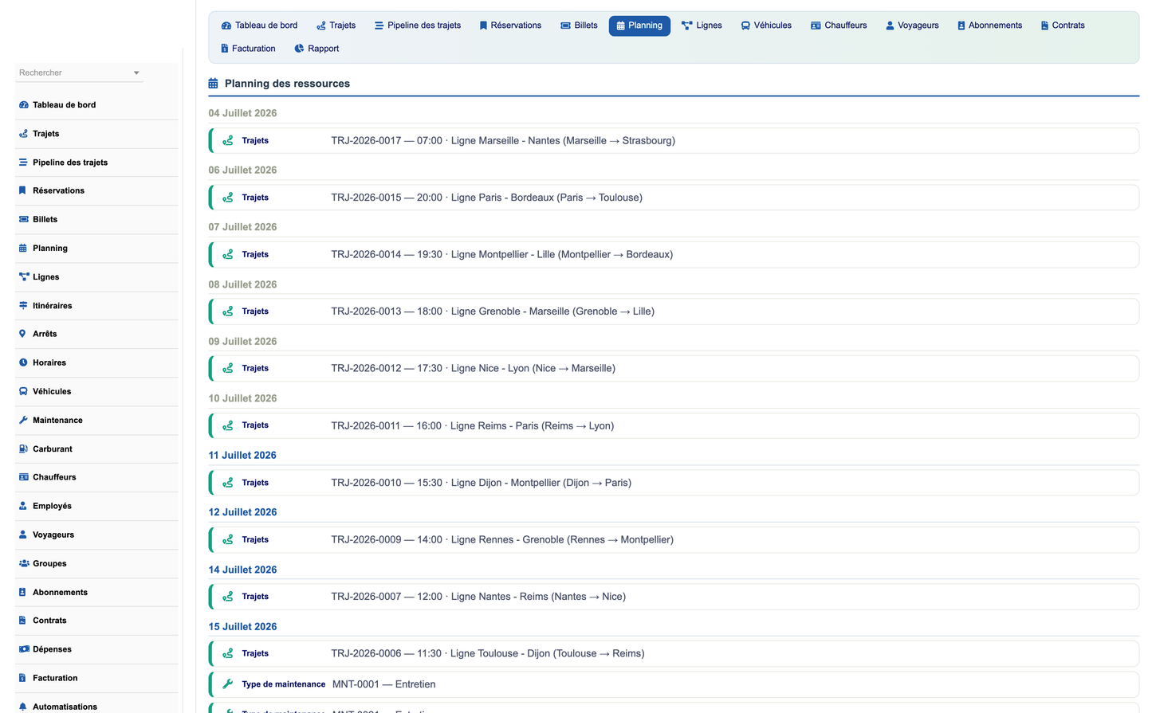Click Type de maintenance label on MNT-0001

tap(284, 684)
